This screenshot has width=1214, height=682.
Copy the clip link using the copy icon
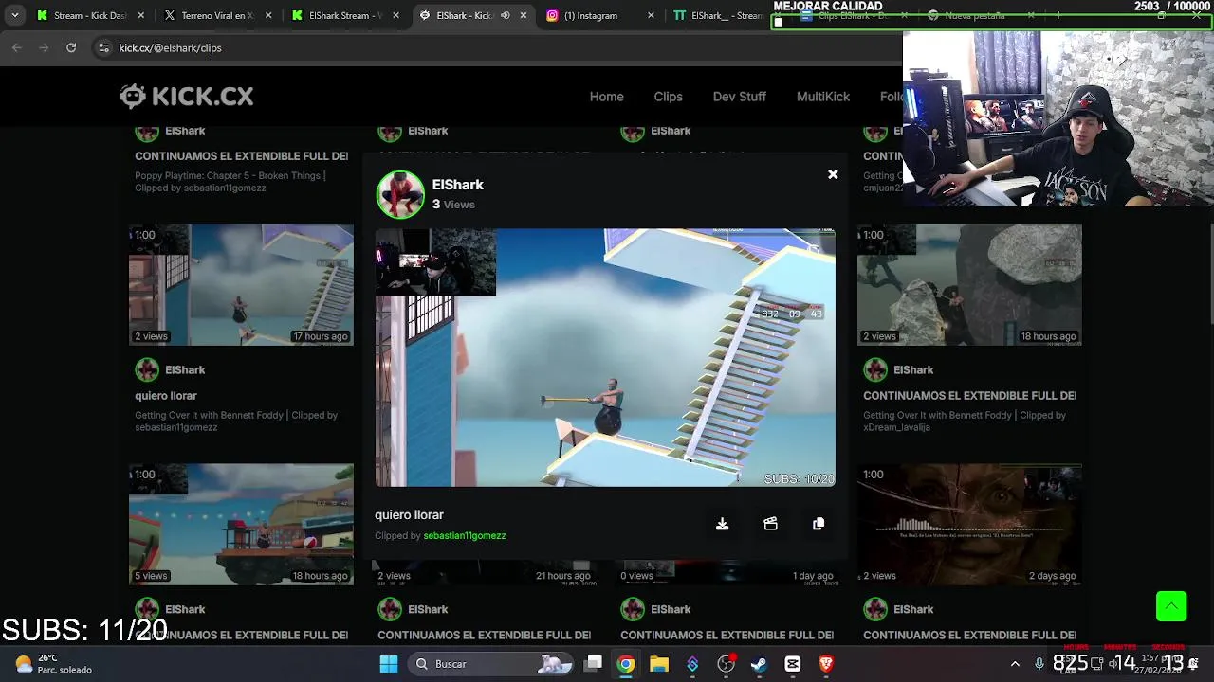[819, 524]
